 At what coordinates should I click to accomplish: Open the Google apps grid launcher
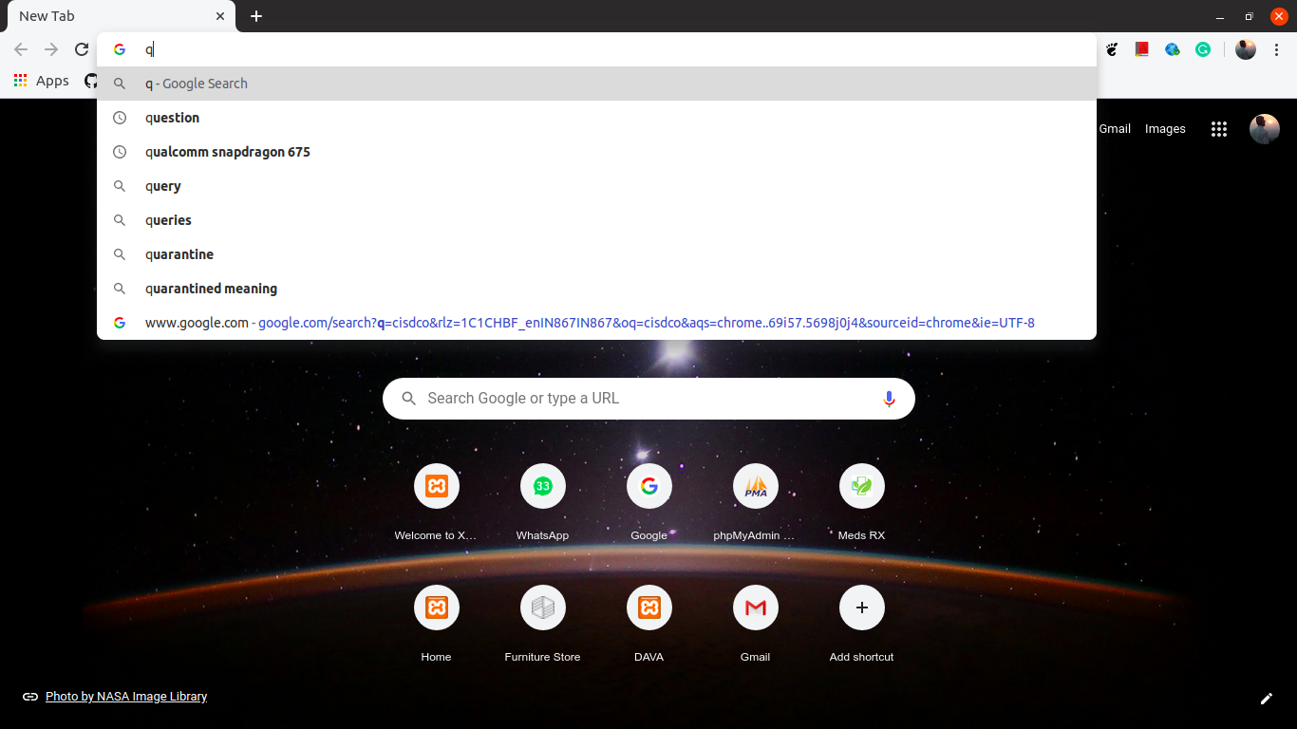1219,129
